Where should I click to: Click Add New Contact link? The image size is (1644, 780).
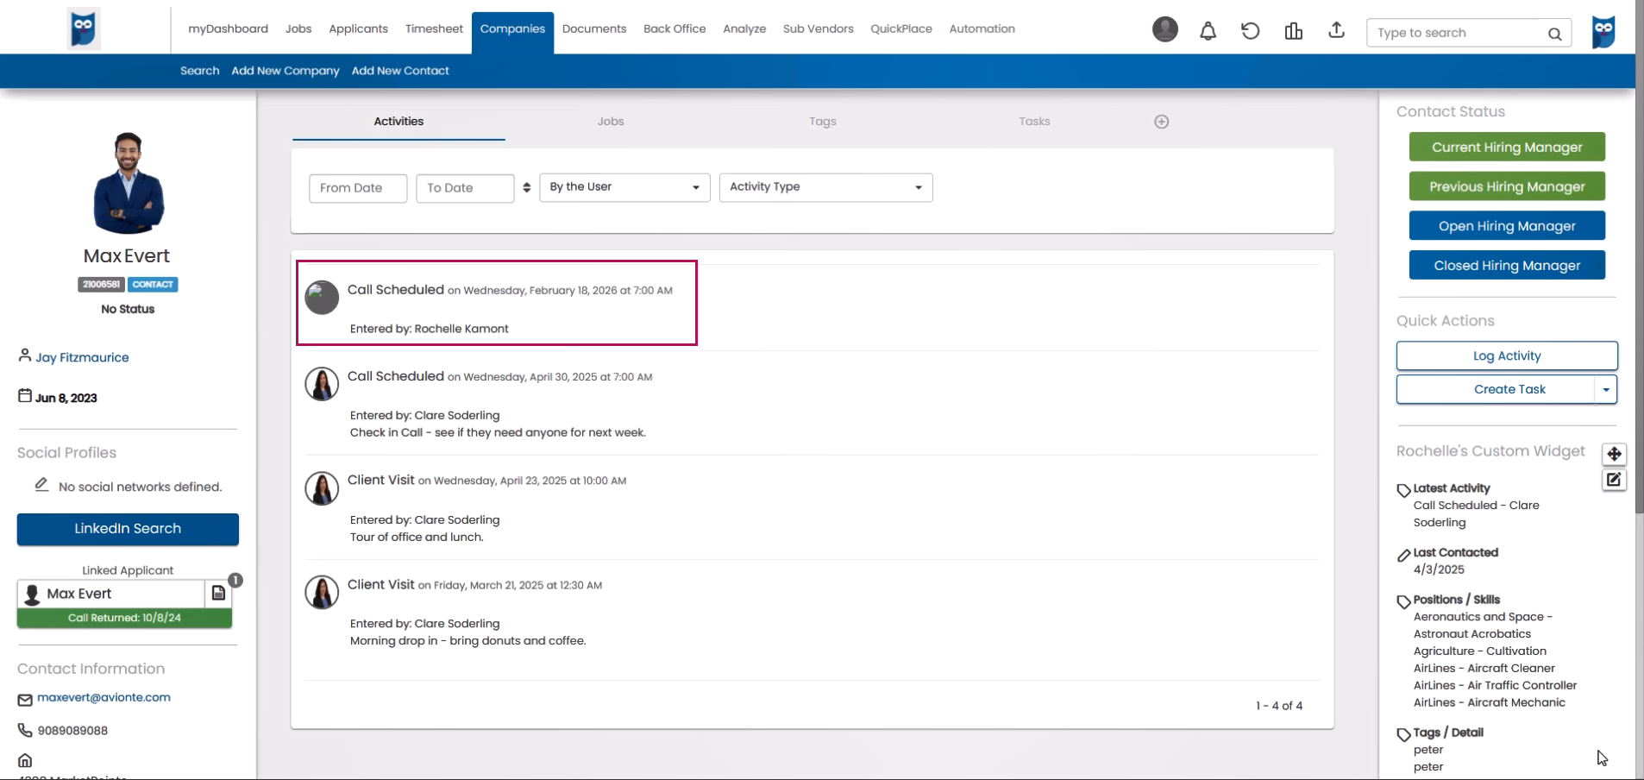(x=400, y=71)
